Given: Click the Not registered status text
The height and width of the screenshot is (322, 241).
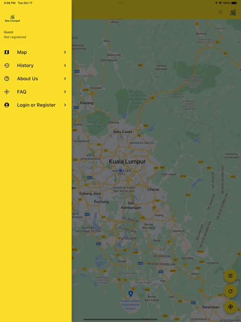Looking at the screenshot, I should pyautogui.click(x=15, y=37).
